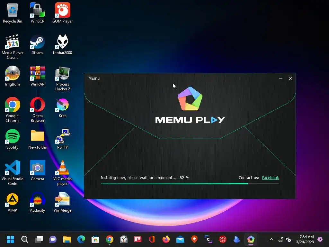The height and width of the screenshot is (247, 329).
Task: Open the notification center badge
Action: point(320,239)
